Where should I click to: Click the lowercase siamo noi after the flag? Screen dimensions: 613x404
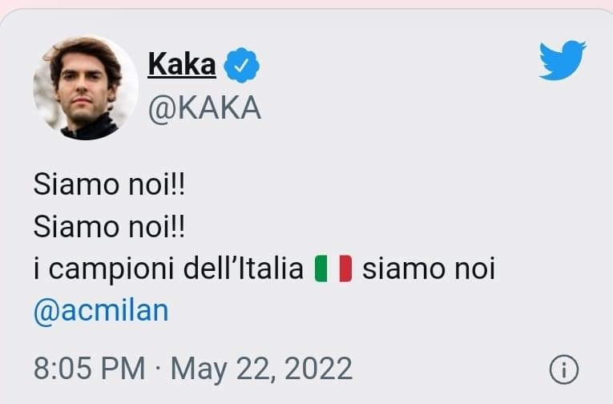pyautogui.click(x=429, y=269)
